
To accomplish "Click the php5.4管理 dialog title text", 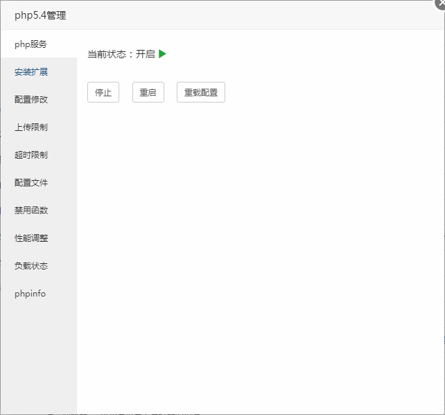I will pyautogui.click(x=40, y=15).
